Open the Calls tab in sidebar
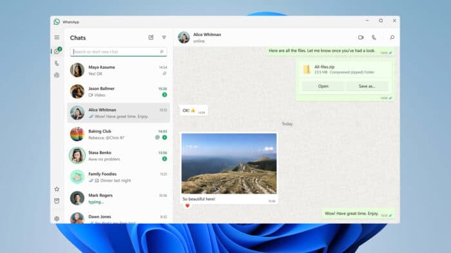451x253 pixels. coord(57,64)
